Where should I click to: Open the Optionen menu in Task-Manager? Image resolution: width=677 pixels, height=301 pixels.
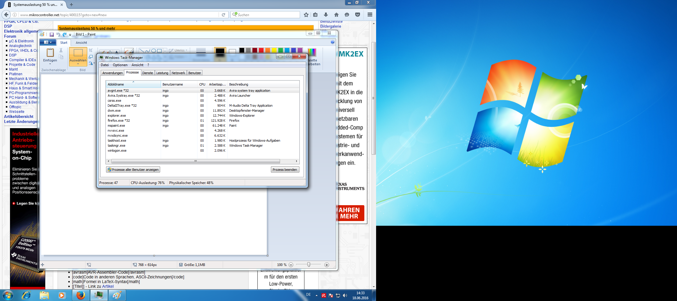point(120,65)
